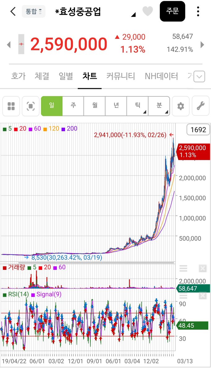Open the 체결 tab
Viewport: 211px width, 373px height.
[x=42, y=76]
